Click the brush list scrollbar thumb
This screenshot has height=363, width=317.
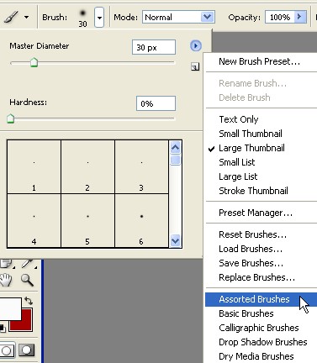tap(175, 160)
